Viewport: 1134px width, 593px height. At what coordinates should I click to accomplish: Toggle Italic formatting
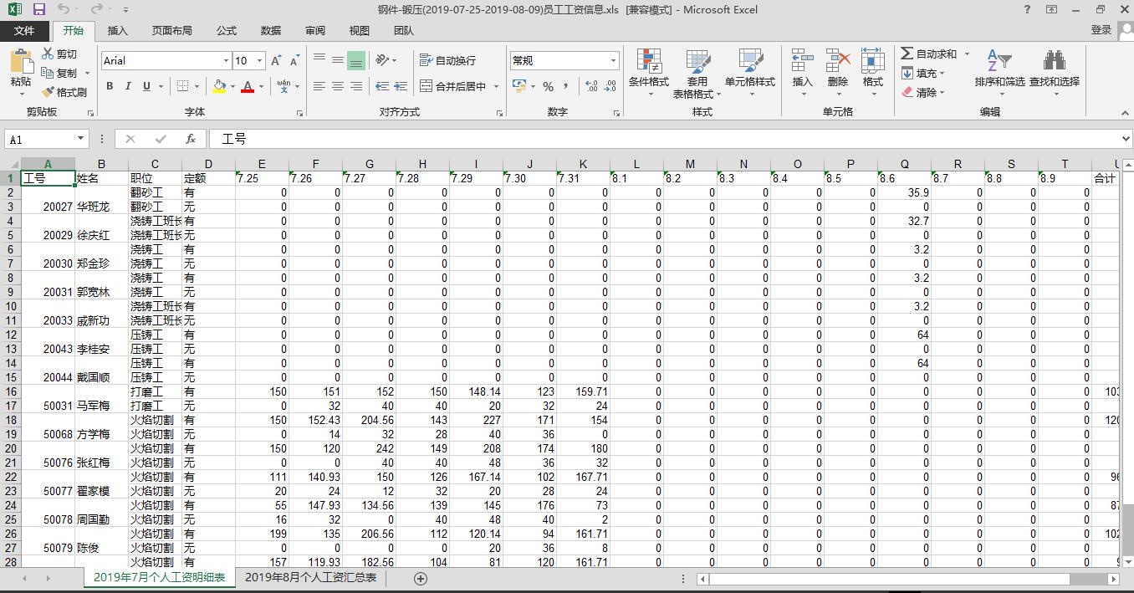click(128, 86)
